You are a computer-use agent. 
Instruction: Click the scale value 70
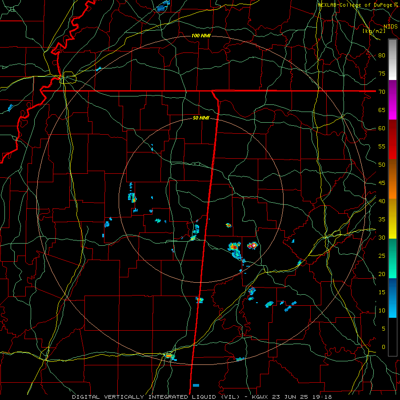tap(382, 92)
